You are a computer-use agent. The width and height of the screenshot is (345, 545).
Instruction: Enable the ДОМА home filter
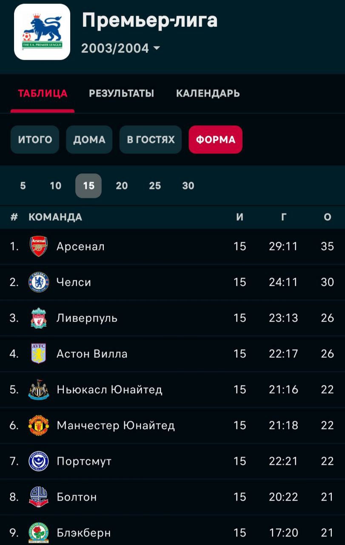[89, 140]
